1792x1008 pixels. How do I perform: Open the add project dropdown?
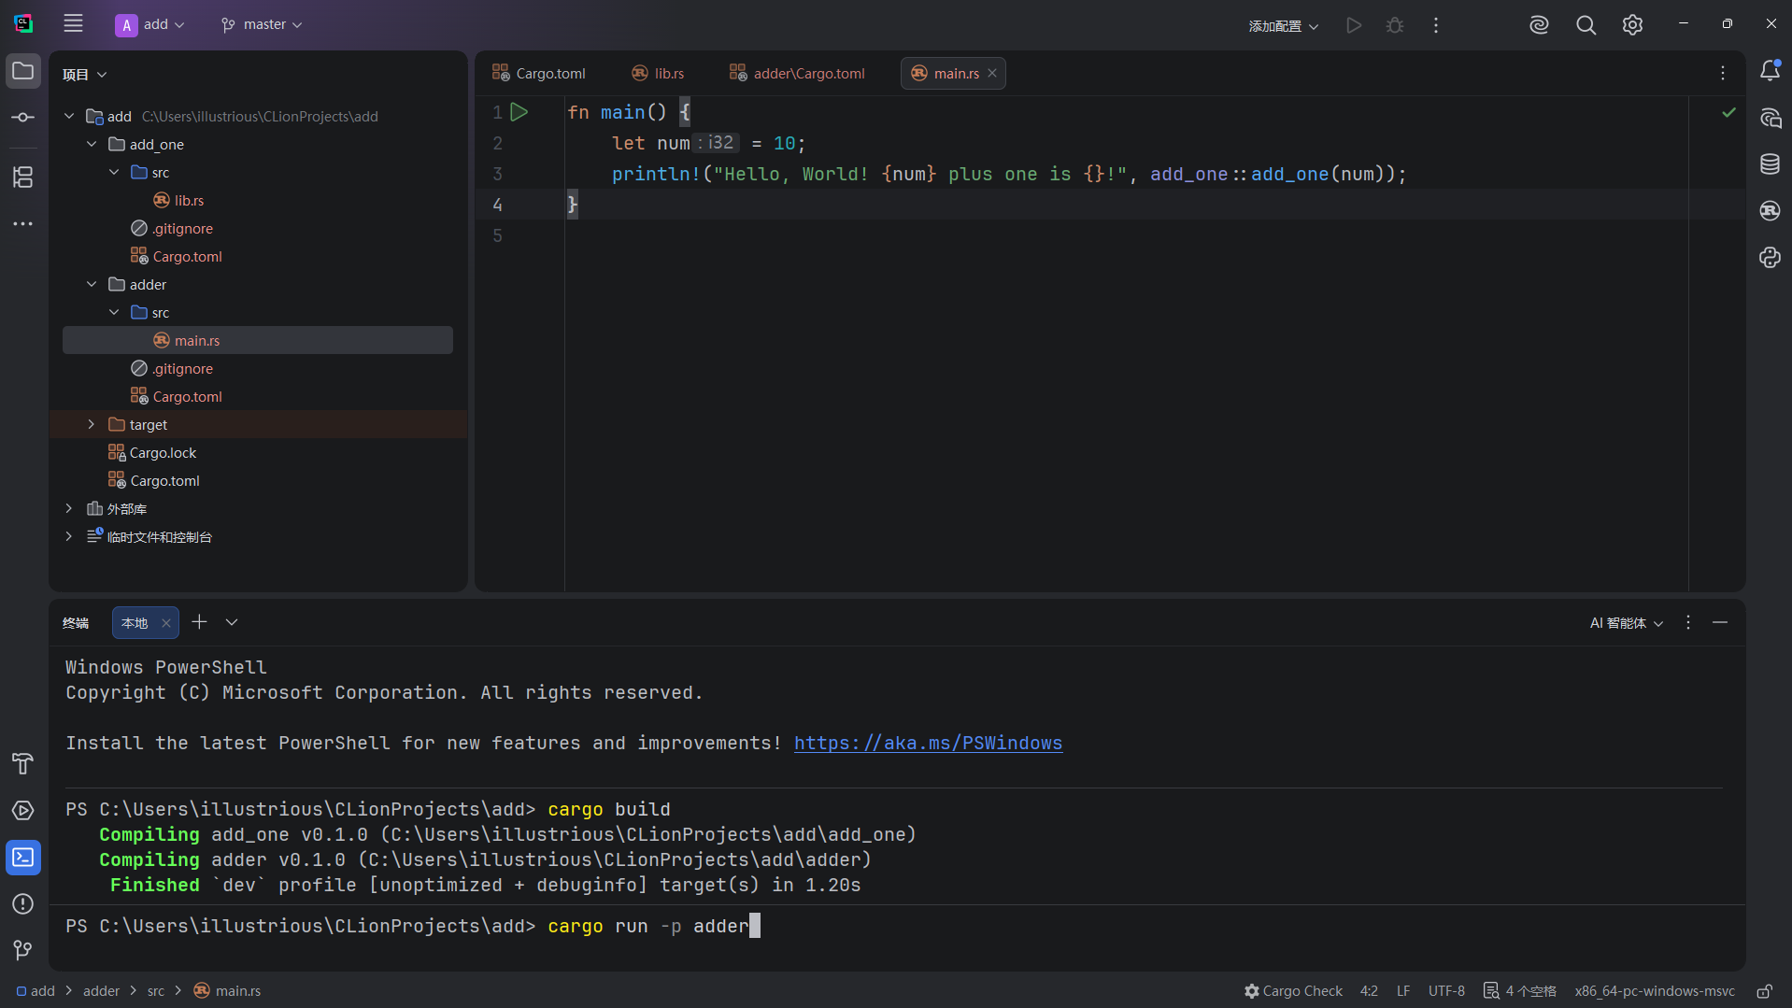tap(149, 24)
